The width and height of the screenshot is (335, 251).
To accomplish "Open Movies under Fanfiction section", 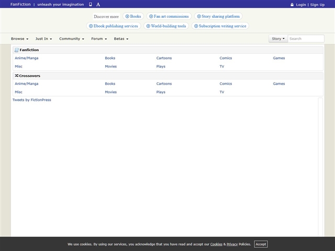I will pos(110,66).
